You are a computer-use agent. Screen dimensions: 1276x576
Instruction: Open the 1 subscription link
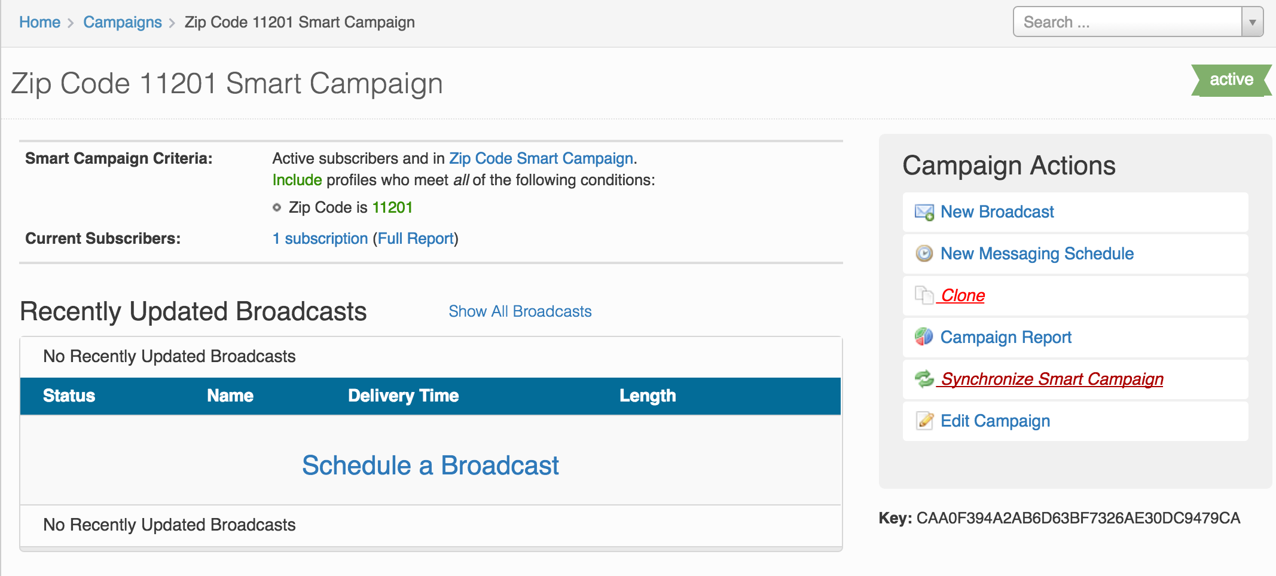pos(320,238)
